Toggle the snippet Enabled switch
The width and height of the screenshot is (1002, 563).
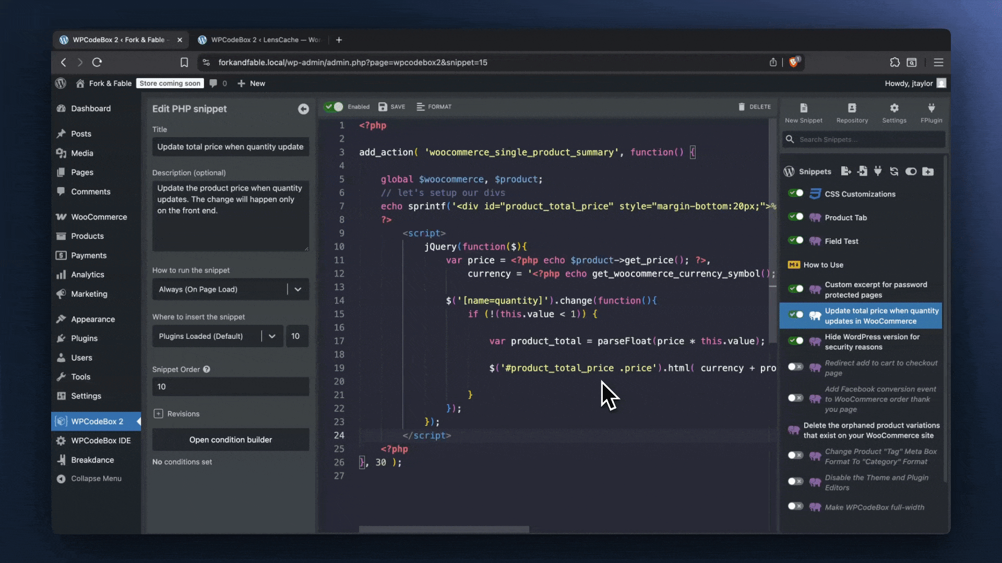333,107
